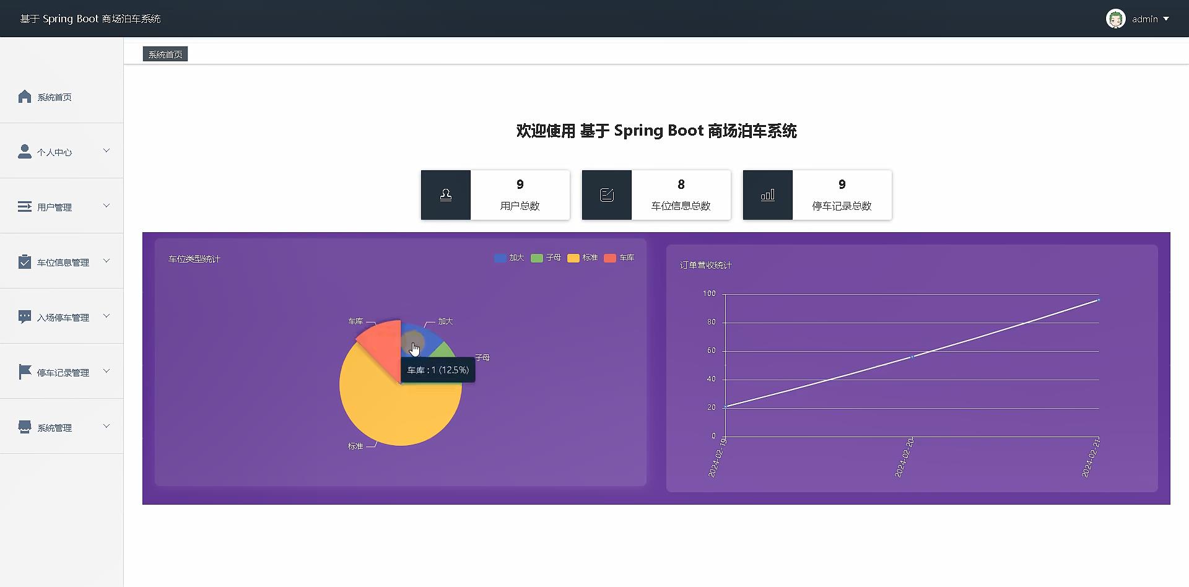Viewport: 1189px width, 587px height.
Task: Switch to the 系统首页 tab
Action: (x=164, y=54)
